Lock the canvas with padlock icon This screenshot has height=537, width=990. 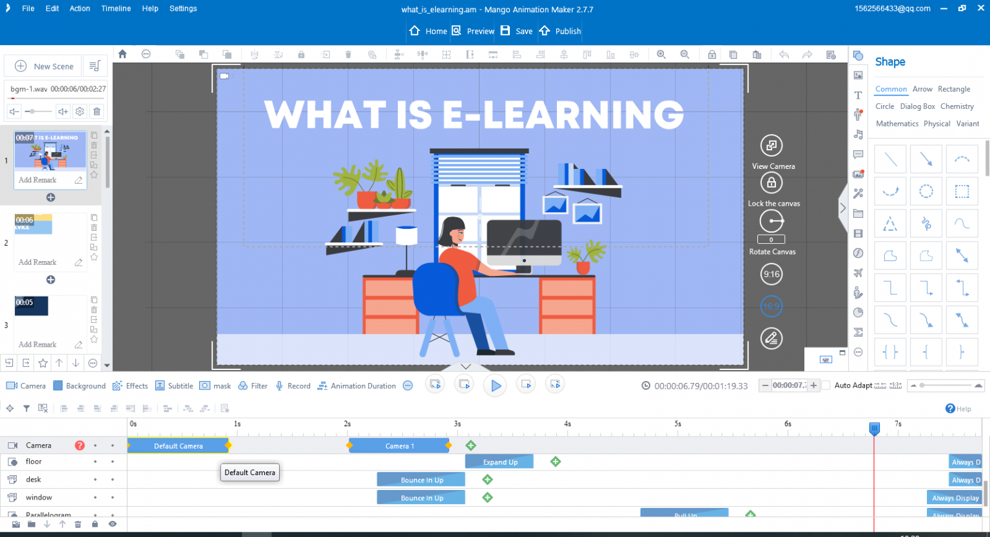(772, 183)
